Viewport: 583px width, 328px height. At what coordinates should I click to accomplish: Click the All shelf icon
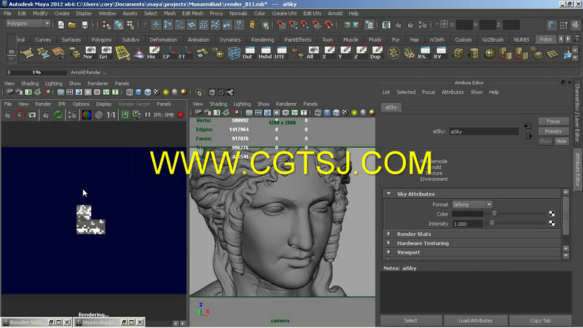[313, 52]
